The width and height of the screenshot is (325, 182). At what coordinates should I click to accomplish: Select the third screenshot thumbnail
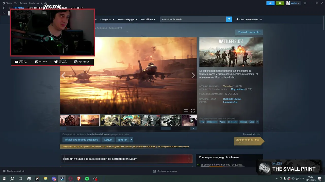110,120
